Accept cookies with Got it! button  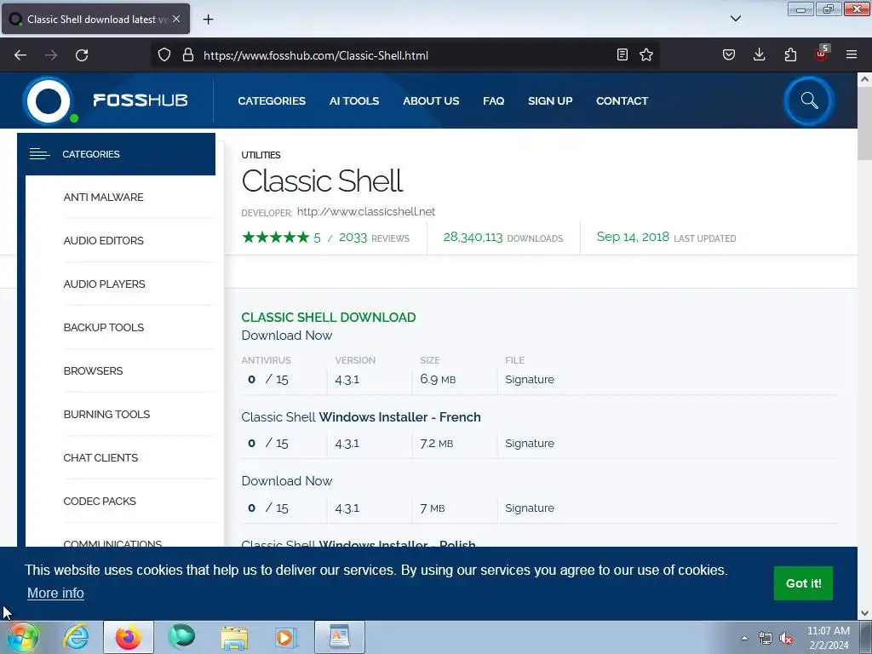click(803, 582)
